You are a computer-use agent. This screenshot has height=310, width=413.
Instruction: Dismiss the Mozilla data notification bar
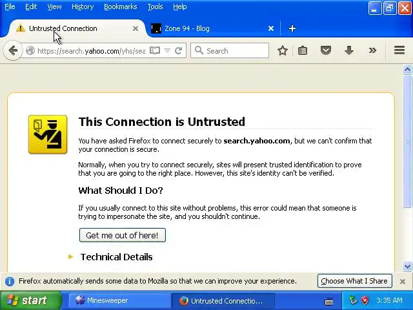402,282
